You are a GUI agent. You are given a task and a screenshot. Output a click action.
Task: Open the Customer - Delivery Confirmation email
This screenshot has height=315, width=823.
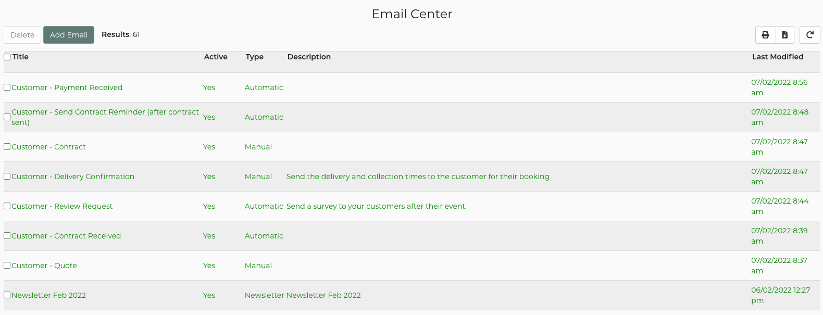[73, 177]
